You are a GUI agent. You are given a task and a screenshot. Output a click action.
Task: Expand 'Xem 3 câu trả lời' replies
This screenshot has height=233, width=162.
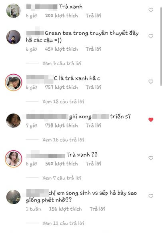[x=62, y=64]
